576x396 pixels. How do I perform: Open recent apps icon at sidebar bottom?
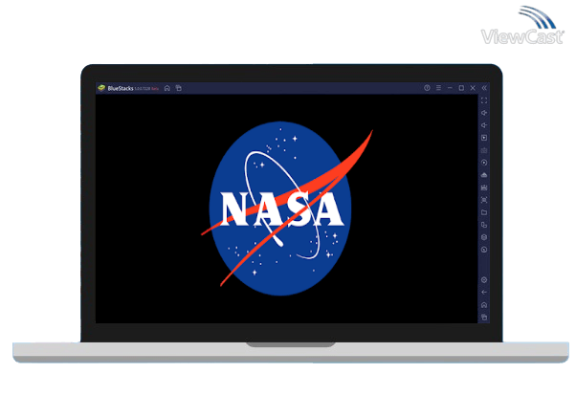(484, 317)
